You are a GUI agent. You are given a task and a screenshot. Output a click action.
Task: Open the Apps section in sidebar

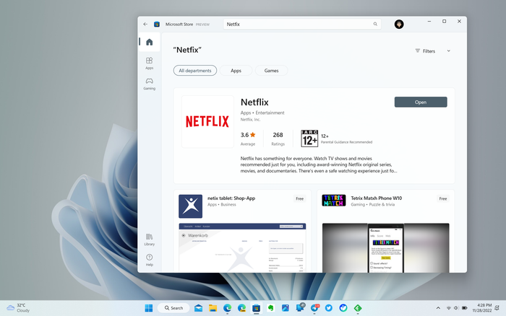tap(149, 63)
